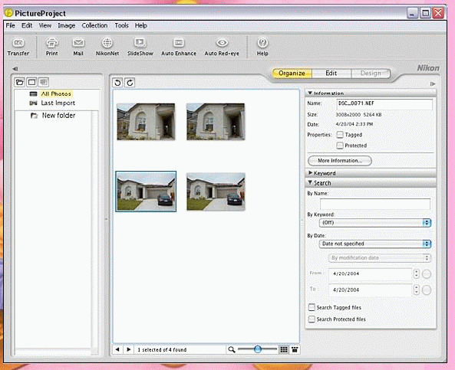Image resolution: width=455 pixels, height=370 pixels.
Task: Enable Search Protected files
Action: 312,319
